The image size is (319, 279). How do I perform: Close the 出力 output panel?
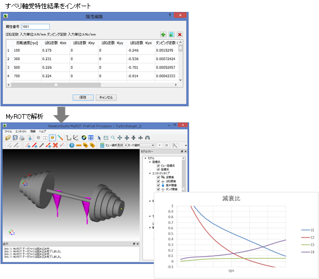[138, 244]
